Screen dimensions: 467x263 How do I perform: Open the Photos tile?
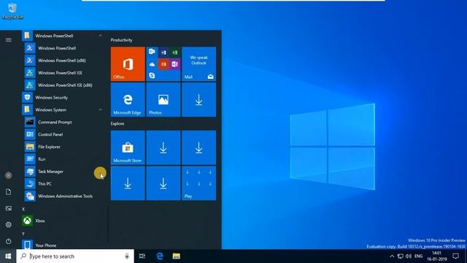tap(163, 99)
